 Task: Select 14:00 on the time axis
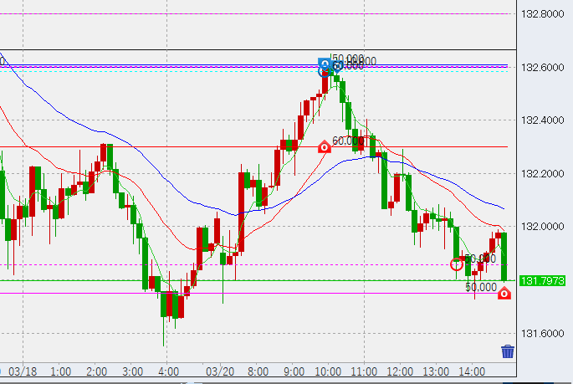click(x=471, y=371)
